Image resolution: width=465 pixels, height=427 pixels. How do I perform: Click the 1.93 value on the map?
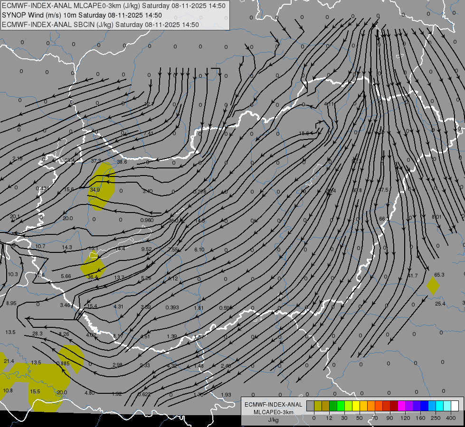coord(226,395)
